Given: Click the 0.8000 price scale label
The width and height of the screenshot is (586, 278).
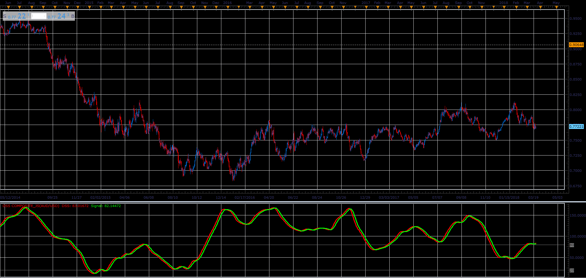Looking at the screenshot, I should click(x=576, y=110).
